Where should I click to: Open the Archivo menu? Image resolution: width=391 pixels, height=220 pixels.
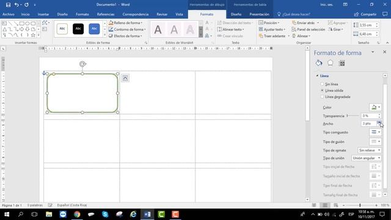point(9,14)
